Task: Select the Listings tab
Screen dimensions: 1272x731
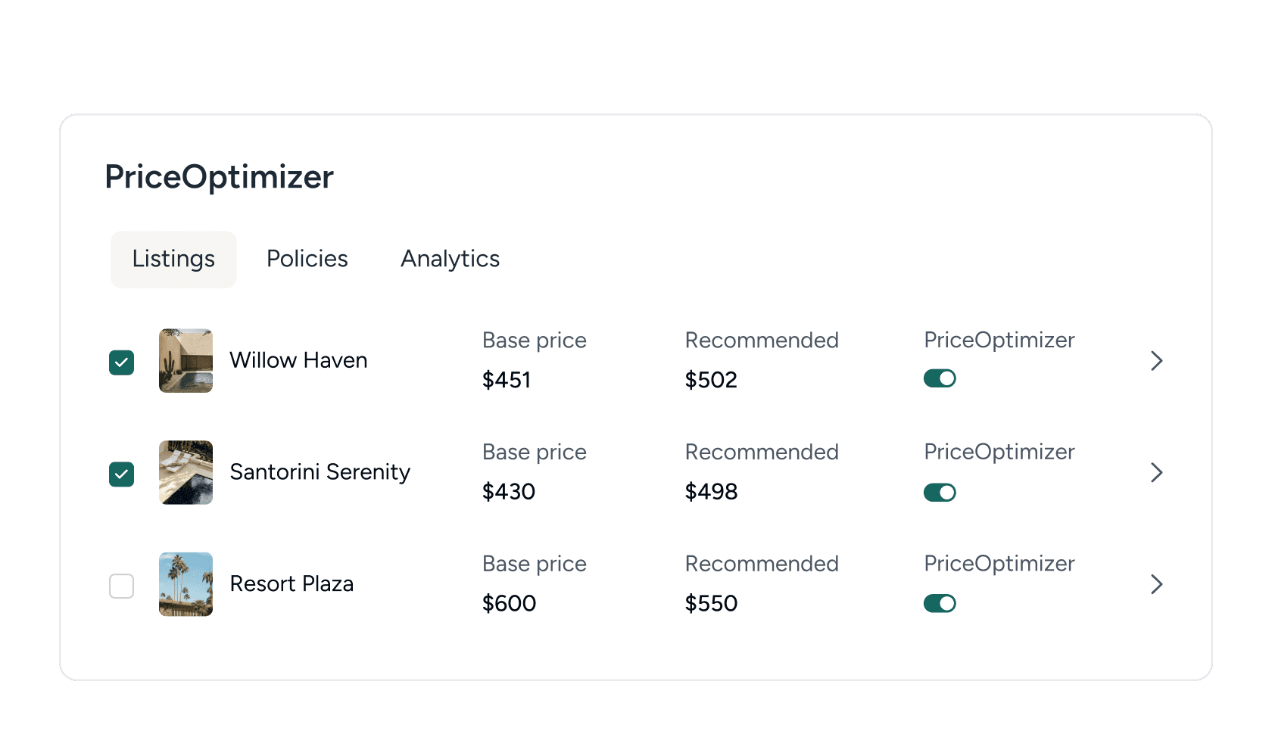Action: 173,259
